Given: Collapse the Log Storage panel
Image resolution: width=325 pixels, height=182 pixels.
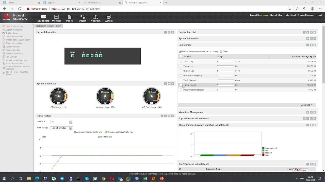Looking at the screenshot, I should 308,45.
